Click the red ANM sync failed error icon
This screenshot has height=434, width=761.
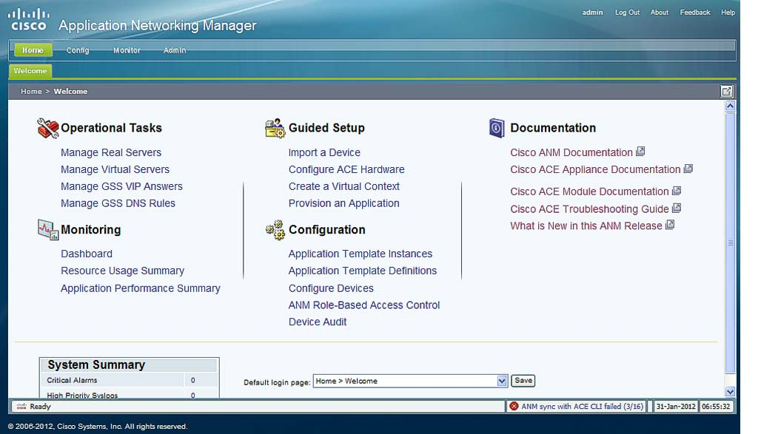[x=514, y=406]
